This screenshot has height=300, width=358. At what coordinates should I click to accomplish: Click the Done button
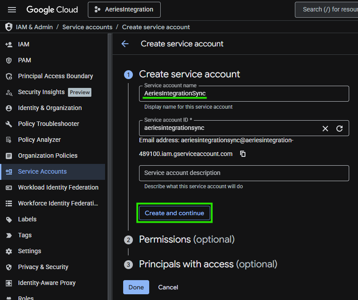click(136, 287)
